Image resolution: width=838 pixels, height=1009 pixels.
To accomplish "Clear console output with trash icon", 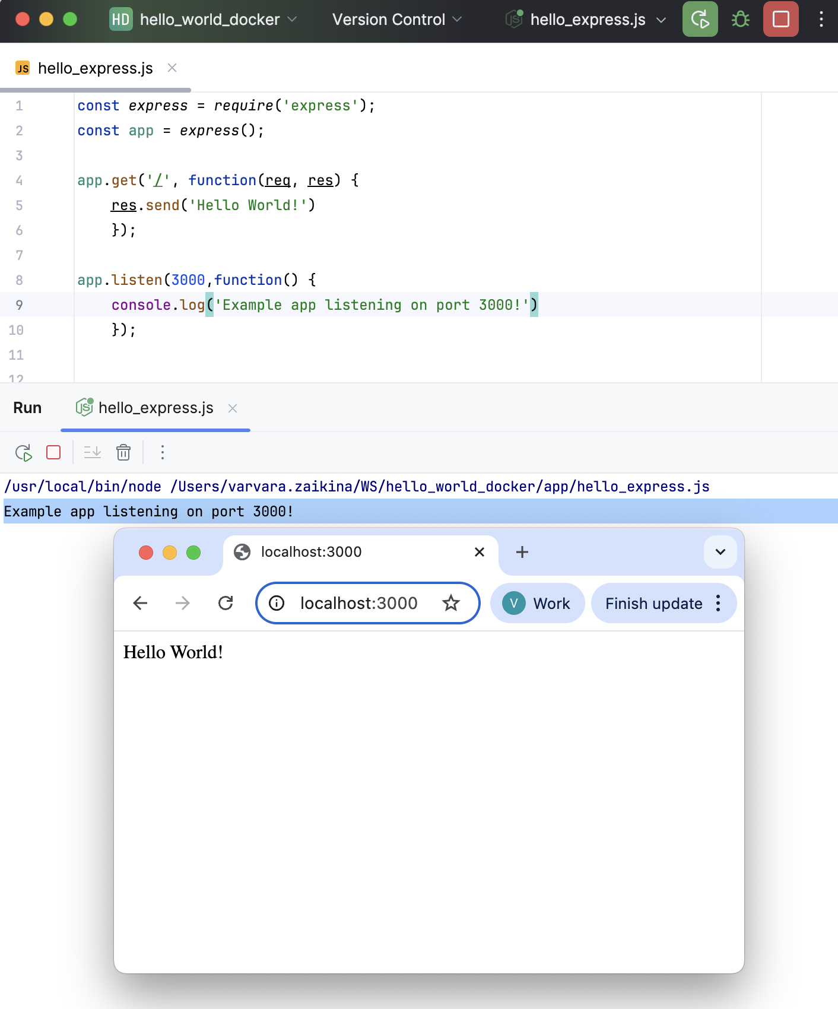I will pyautogui.click(x=123, y=453).
